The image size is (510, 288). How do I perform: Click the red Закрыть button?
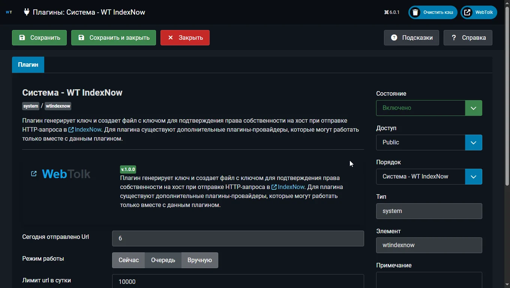[185, 37]
